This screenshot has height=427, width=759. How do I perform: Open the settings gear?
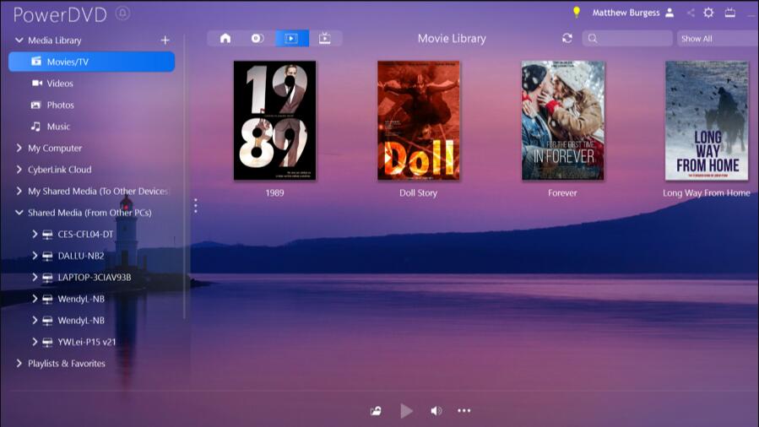(x=708, y=13)
